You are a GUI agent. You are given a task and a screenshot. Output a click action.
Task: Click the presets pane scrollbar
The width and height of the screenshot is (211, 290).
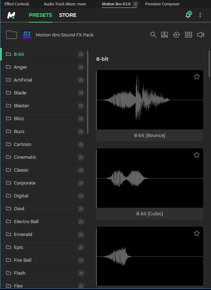click(209, 64)
